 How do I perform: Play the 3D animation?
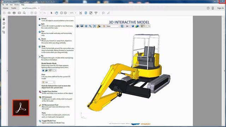coord(127,26)
